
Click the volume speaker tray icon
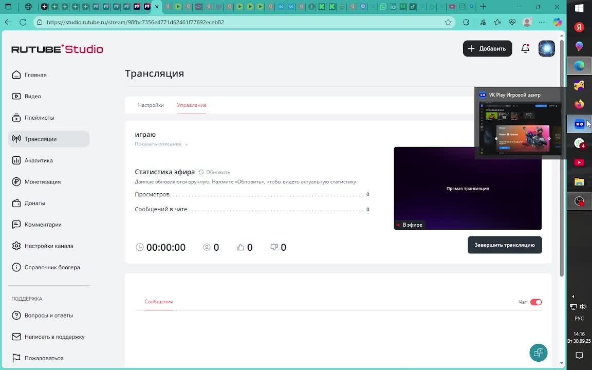[583, 307]
